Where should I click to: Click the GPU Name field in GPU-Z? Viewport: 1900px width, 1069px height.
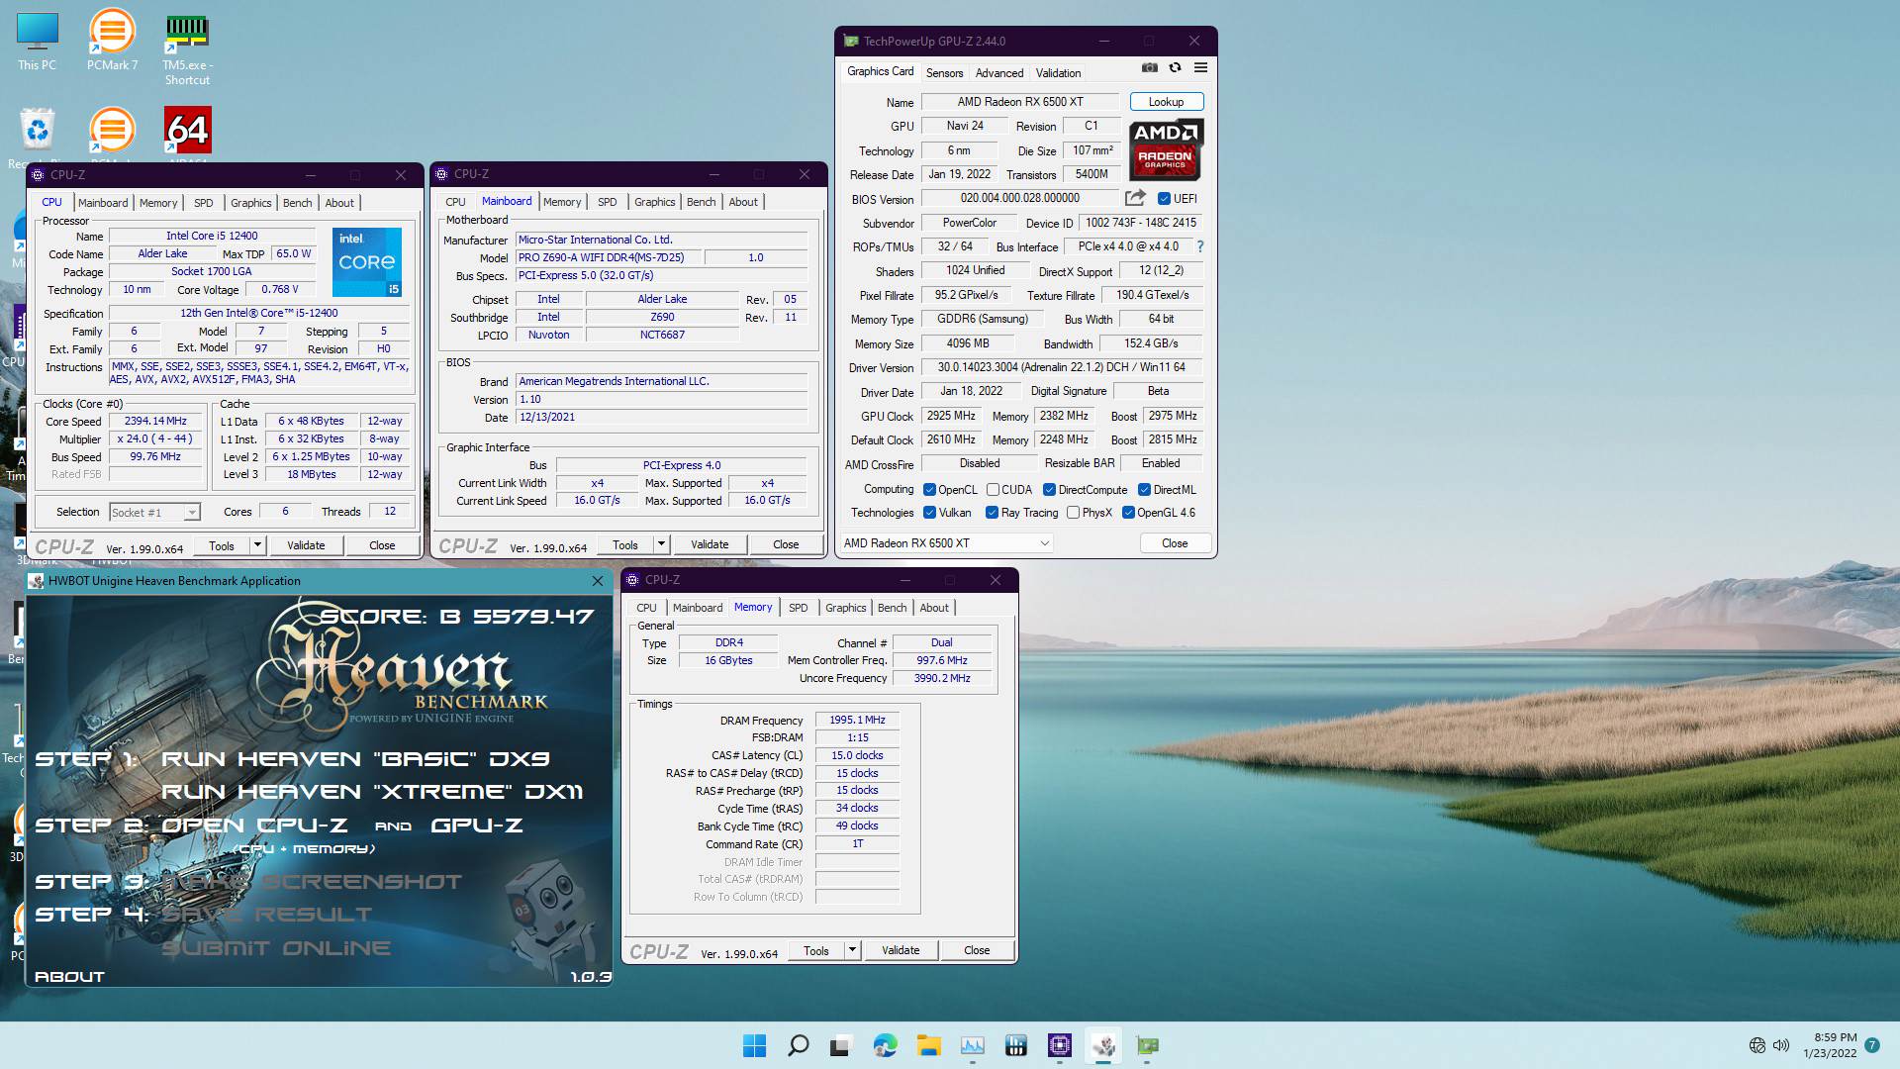coord(1020,102)
